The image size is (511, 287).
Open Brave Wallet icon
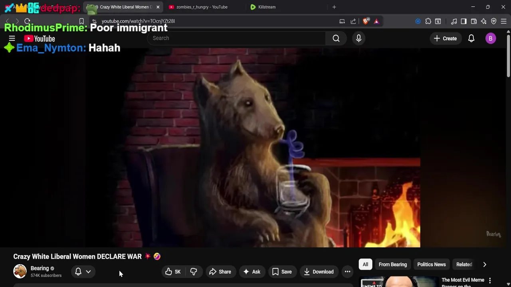474,21
